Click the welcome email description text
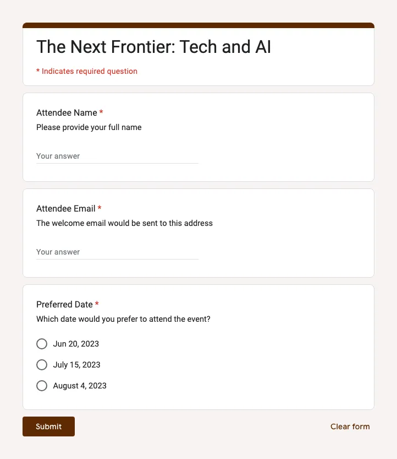The height and width of the screenshot is (459, 397). (124, 223)
